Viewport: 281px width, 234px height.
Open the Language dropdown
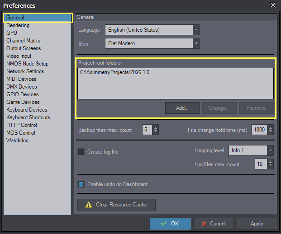click(196, 30)
